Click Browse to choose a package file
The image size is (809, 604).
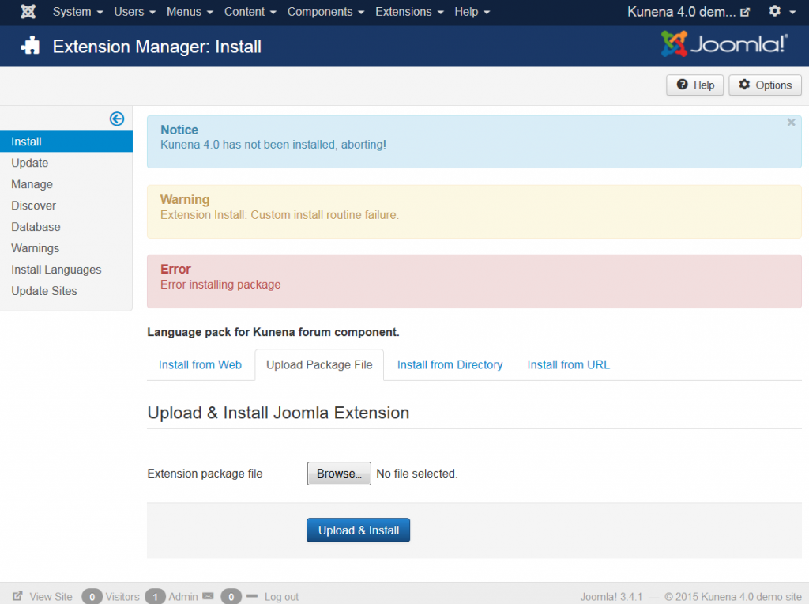tap(339, 474)
